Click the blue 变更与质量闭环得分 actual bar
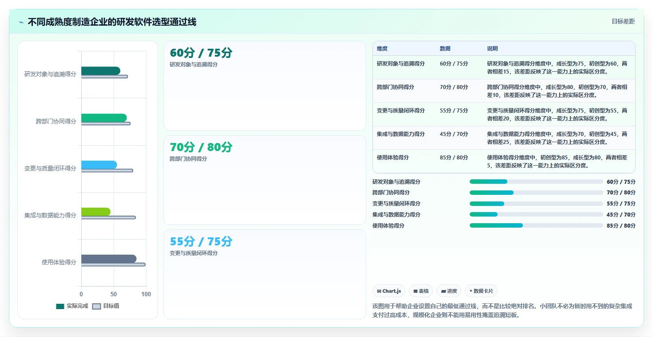The width and height of the screenshot is (653, 337). pos(99,165)
